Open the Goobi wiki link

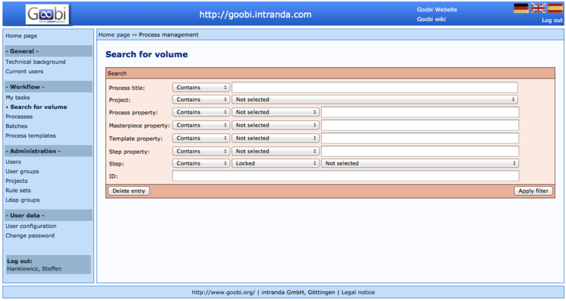tap(431, 19)
